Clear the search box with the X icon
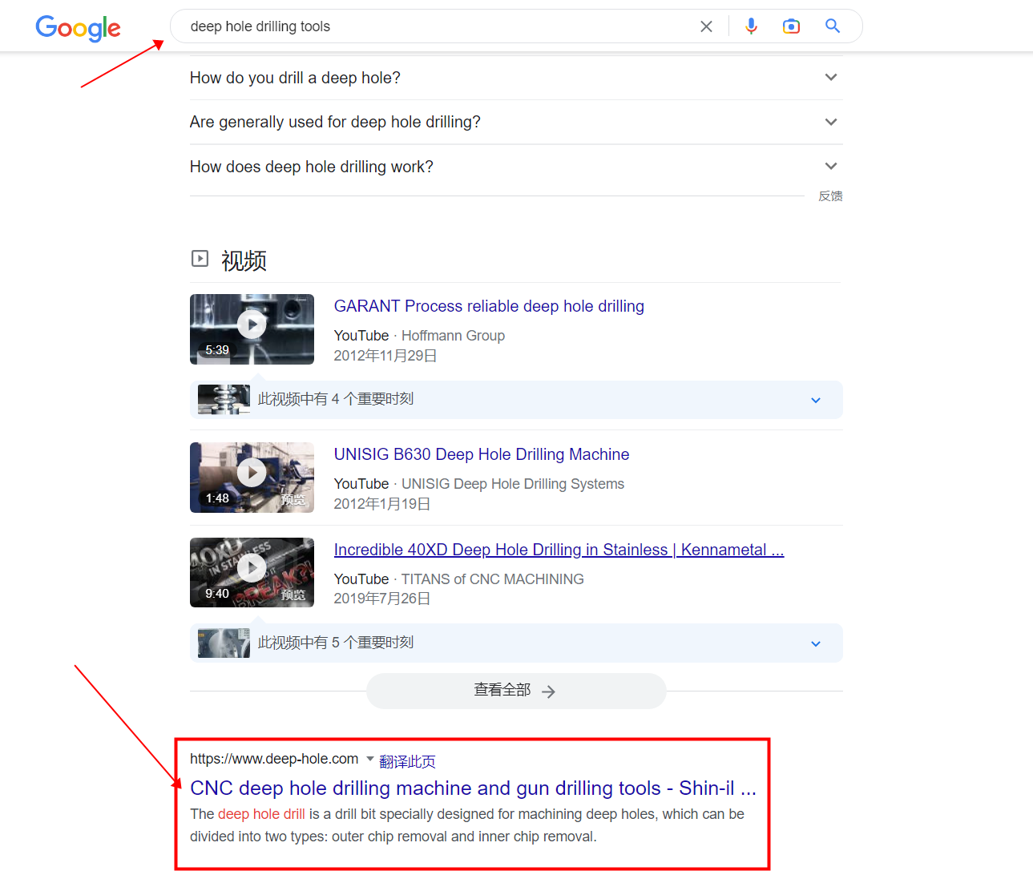 [x=706, y=26]
